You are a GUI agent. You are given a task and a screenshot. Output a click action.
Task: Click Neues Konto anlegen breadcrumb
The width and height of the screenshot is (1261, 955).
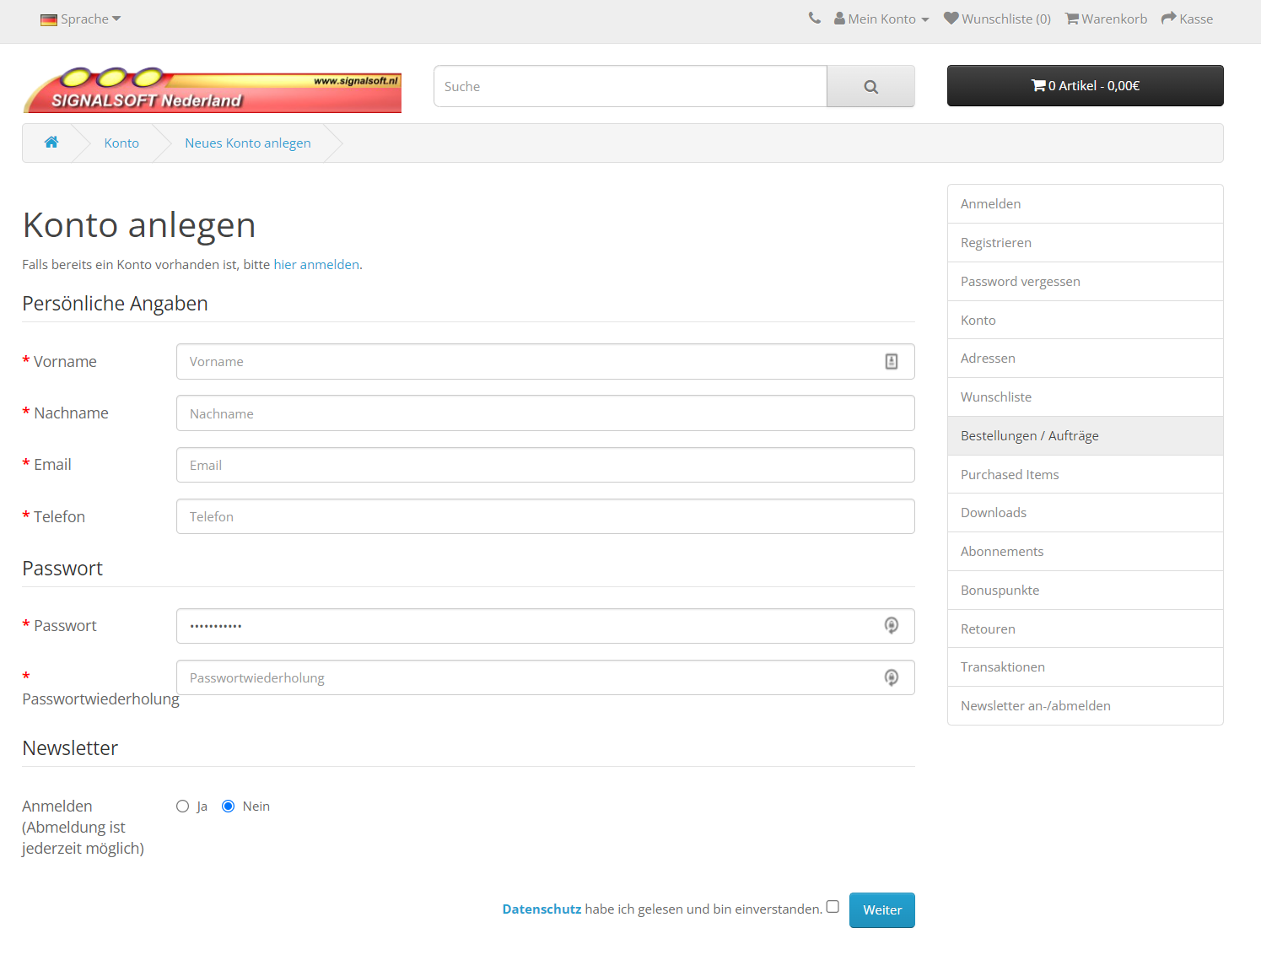click(248, 143)
